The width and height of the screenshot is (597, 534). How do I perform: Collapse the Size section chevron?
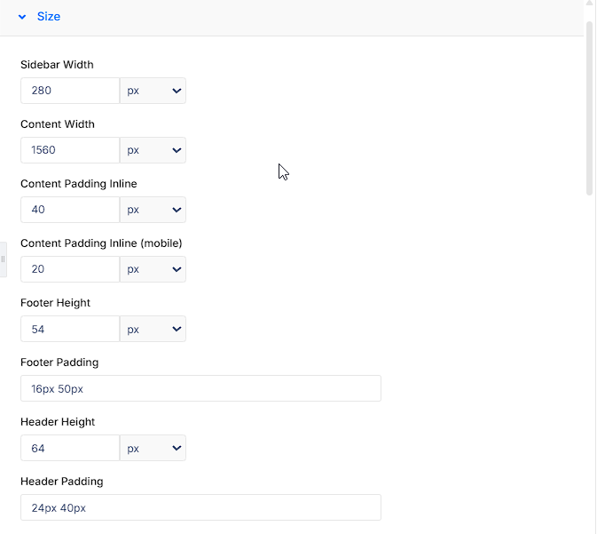(x=22, y=17)
